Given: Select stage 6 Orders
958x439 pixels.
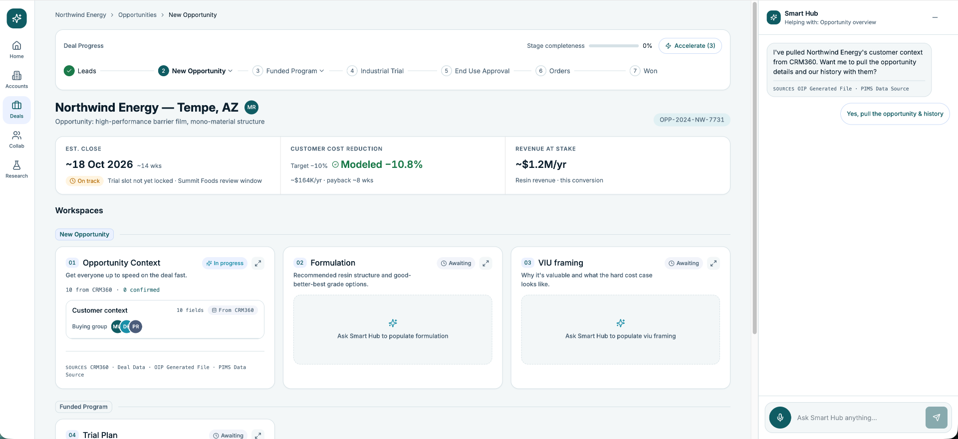Looking at the screenshot, I should pyautogui.click(x=553, y=71).
